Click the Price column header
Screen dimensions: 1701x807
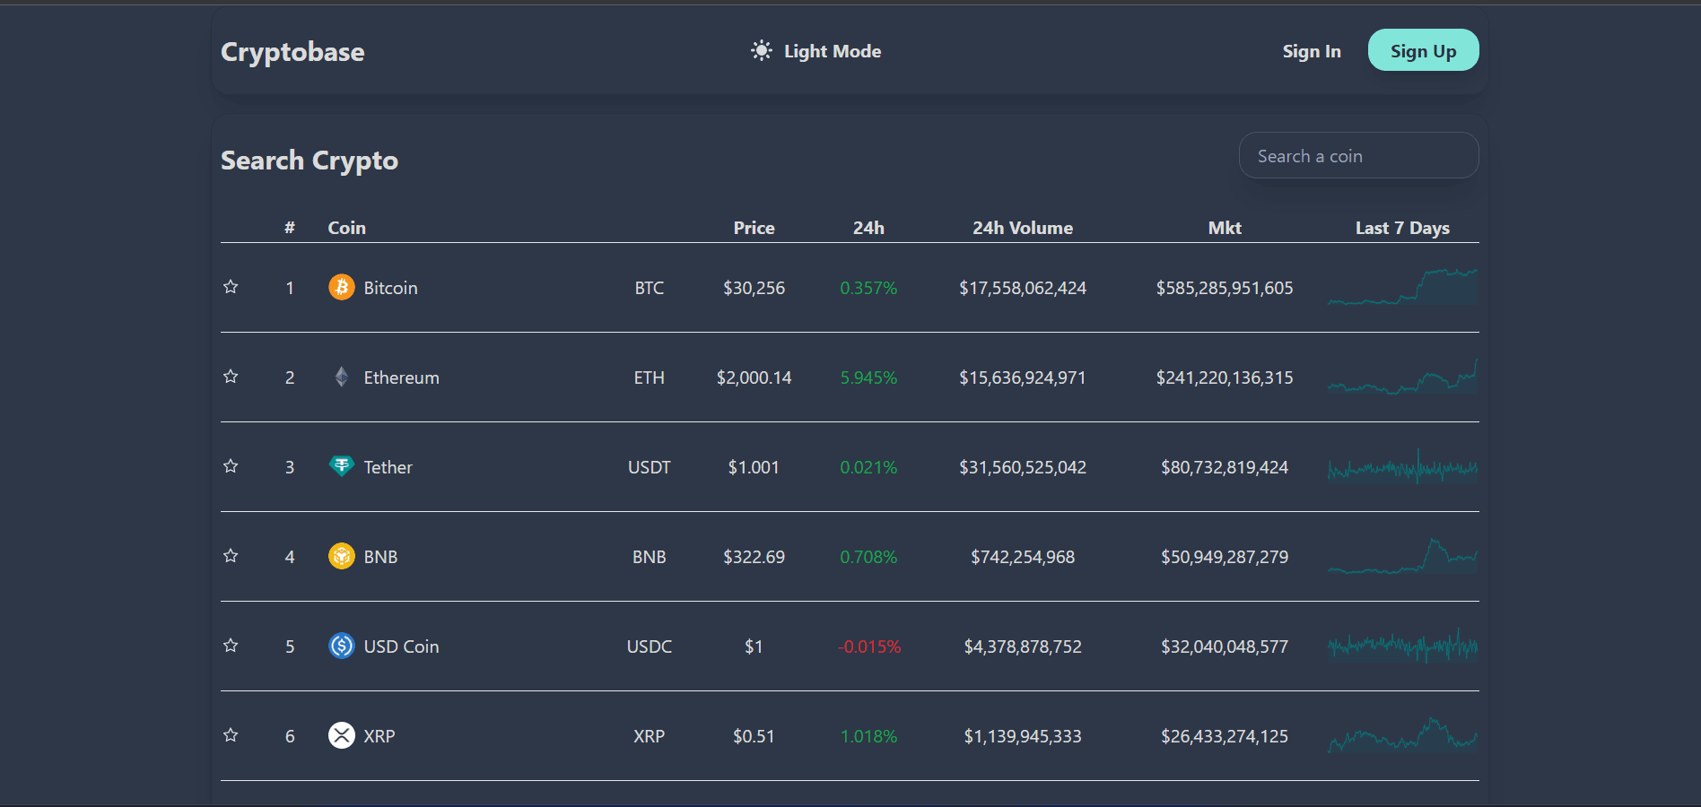click(x=754, y=228)
